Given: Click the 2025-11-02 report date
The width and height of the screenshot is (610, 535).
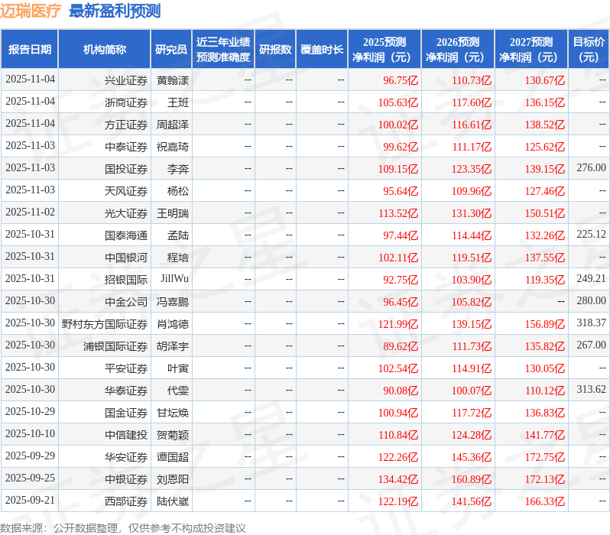Looking at the screenshot, I should [30, 212].
